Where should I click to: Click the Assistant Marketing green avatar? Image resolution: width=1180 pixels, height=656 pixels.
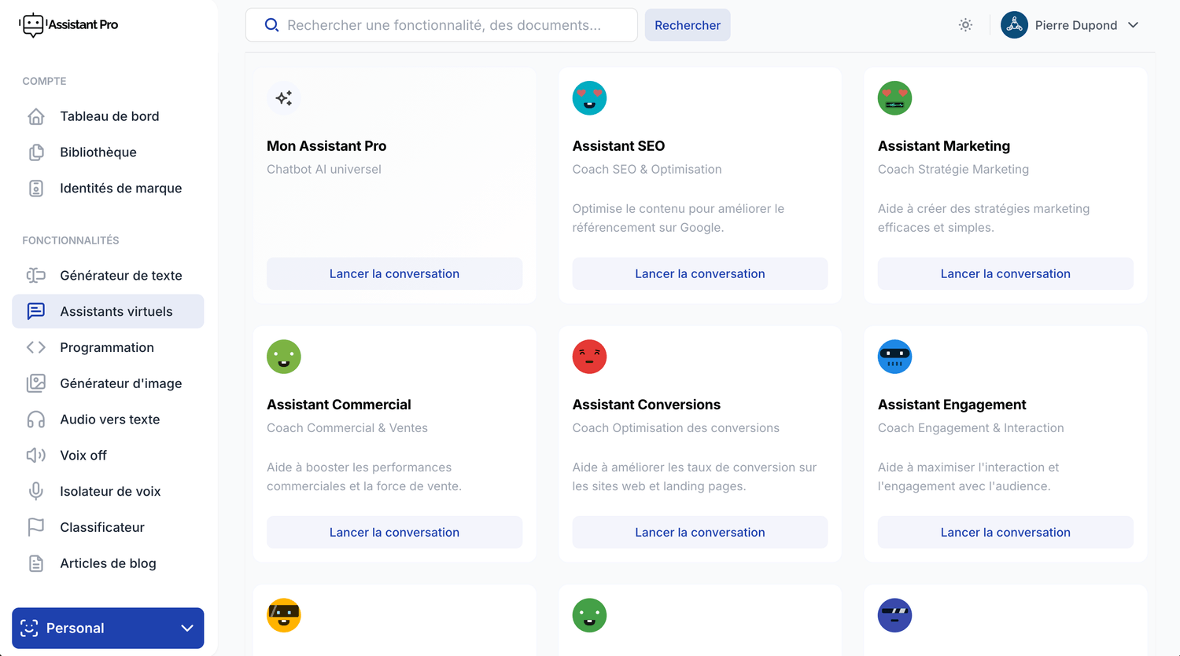pyautogui.click(x=894, y=98)
